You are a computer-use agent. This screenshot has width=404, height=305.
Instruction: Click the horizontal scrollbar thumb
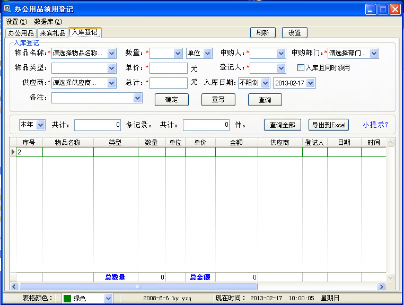(138, 286)
